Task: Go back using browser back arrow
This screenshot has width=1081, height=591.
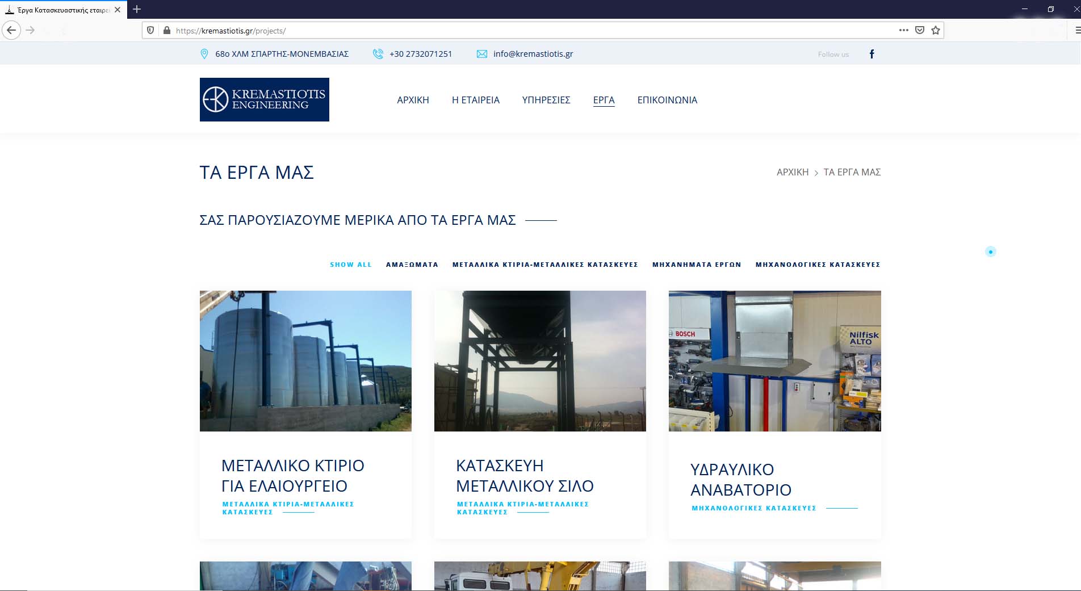Action: tap(11, 30)
